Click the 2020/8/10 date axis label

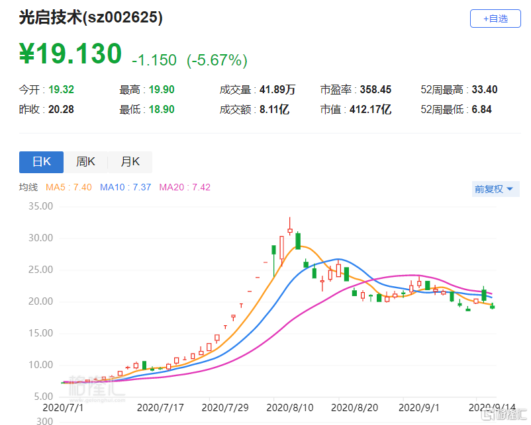tap(290, 408)
